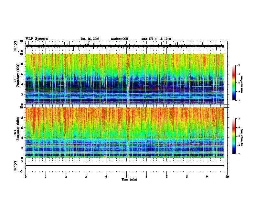Screen dimensions: 256x198
Task: Click the ch.2 spectrogram colorbar
Action: tap(234, 136)
